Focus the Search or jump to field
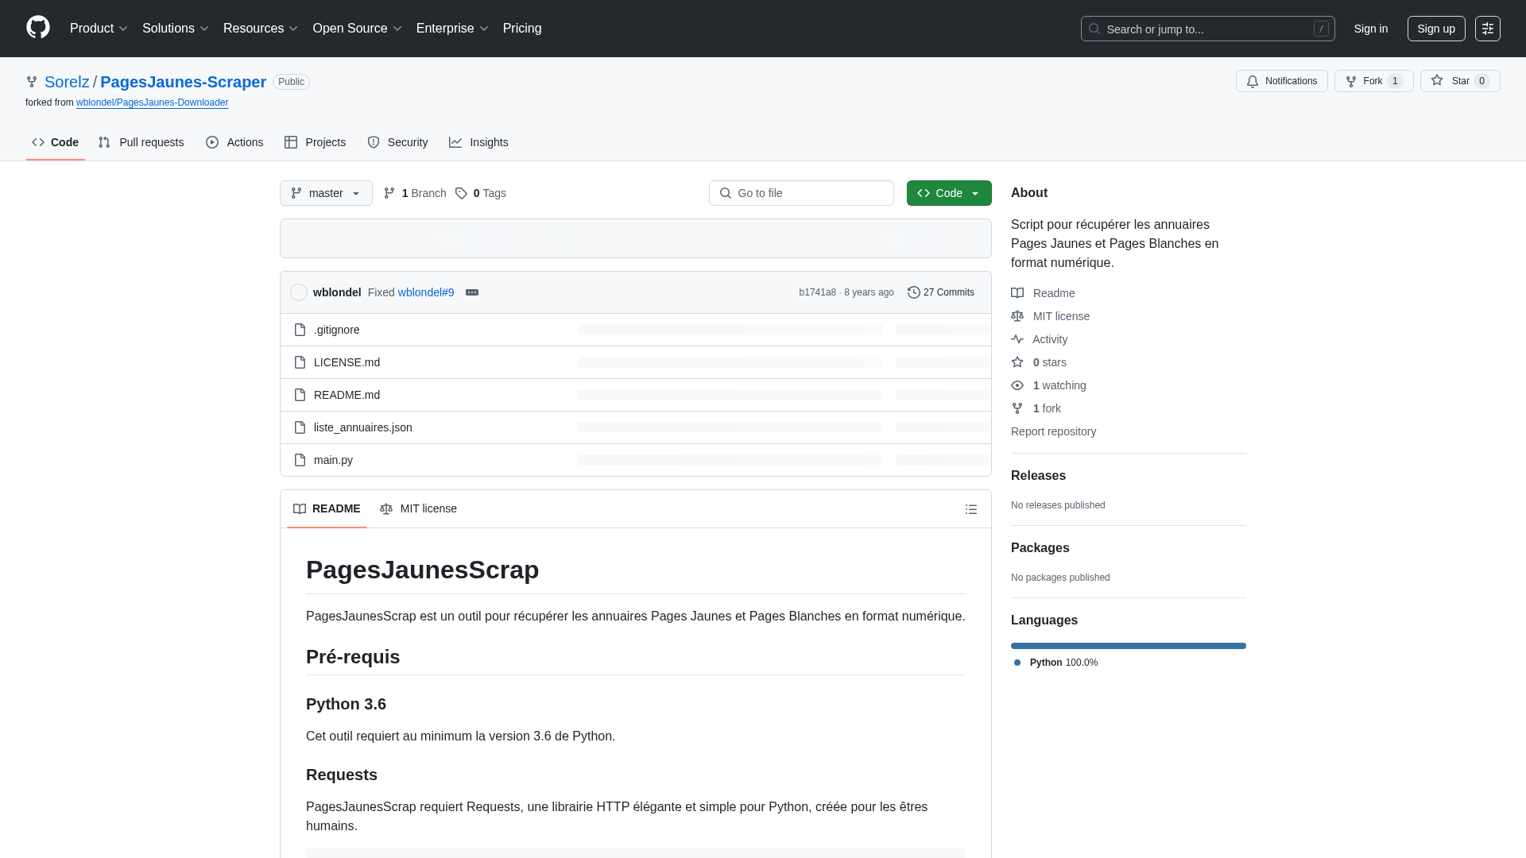1526x858 pixels. coord(1208,29)
